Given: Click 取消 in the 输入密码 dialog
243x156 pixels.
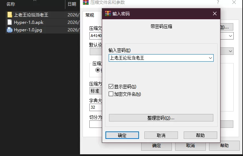Looking at the screenshot, I should (161, 135).
